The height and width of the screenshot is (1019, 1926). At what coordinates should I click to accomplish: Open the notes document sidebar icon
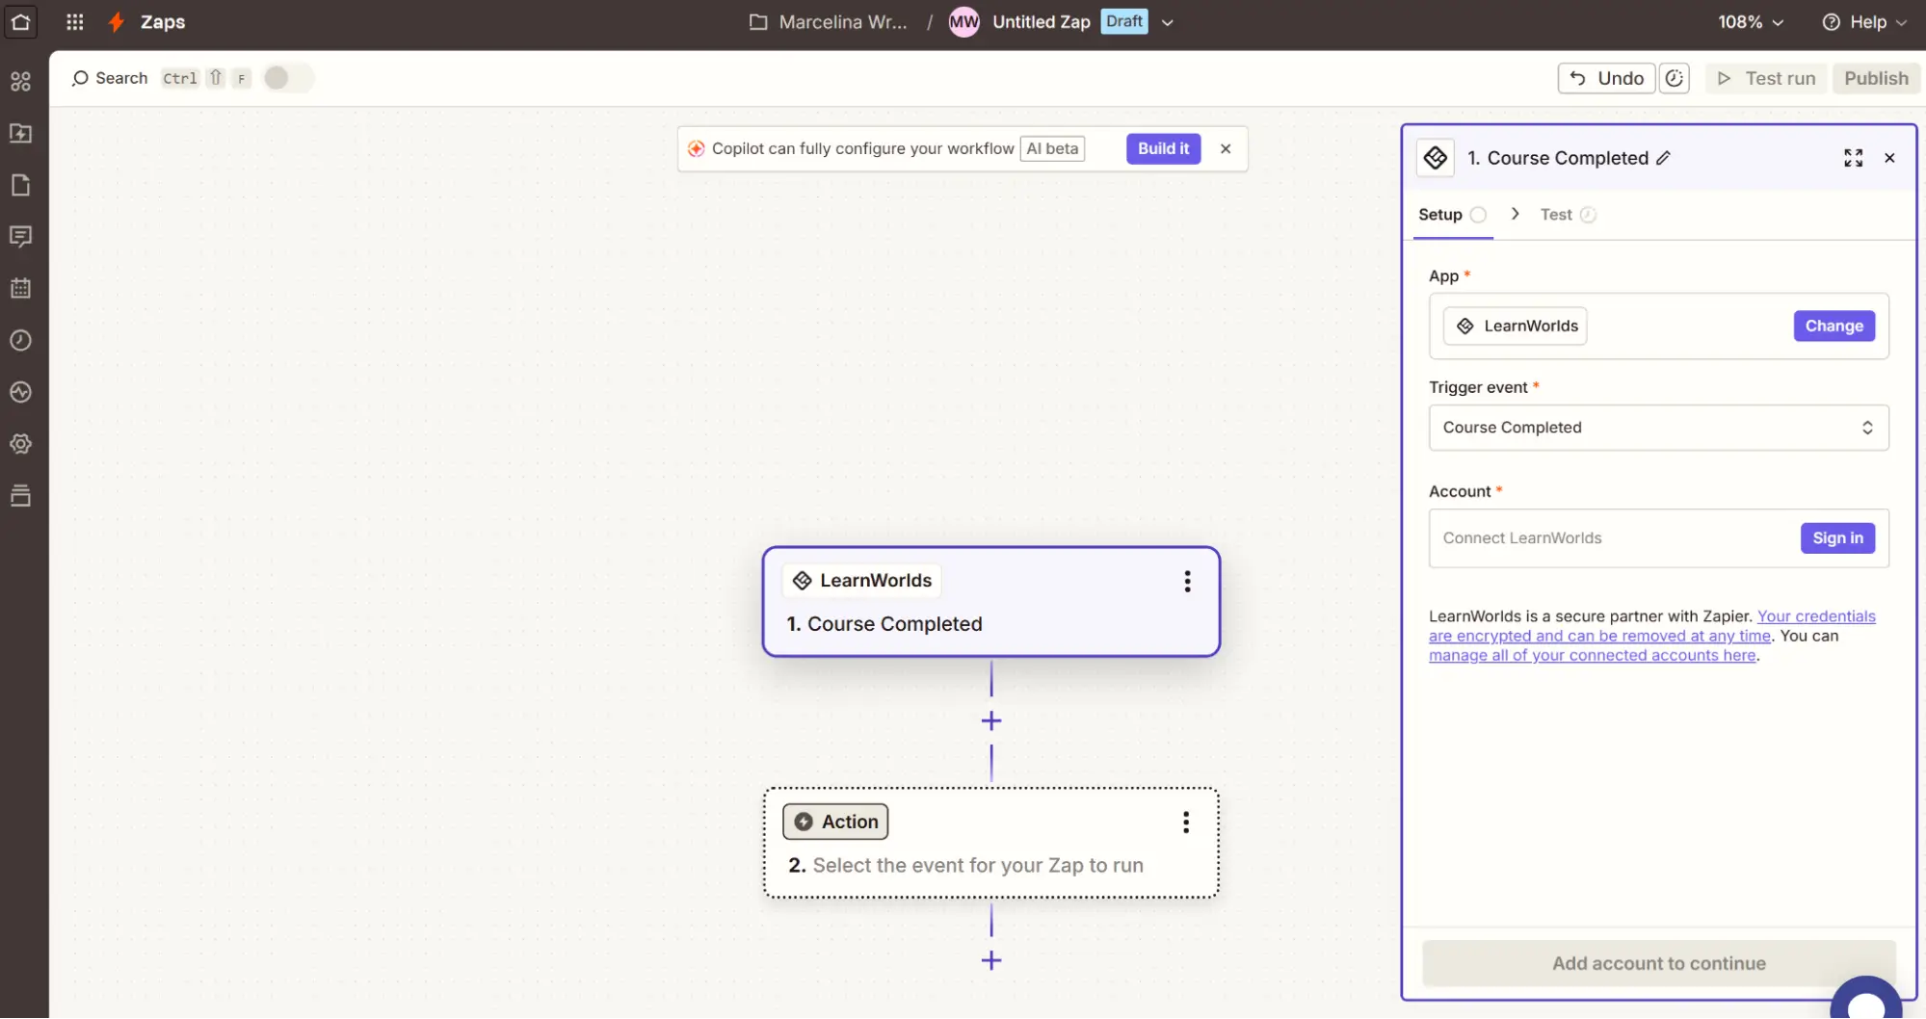tap(20, 185)
